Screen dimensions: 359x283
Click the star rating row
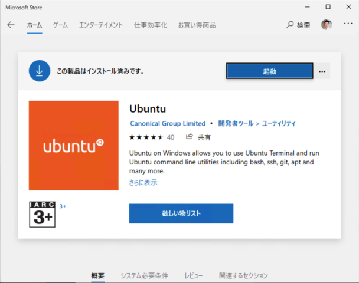click(x=146, y=137)
